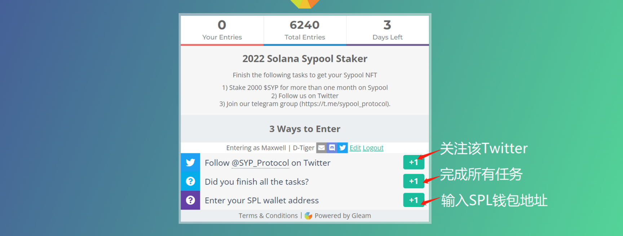Open the @SYP_Protocol handle link
Screen dimensions: 623x236
point(260,163)
